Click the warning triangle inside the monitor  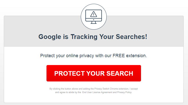tap(93, 14)
